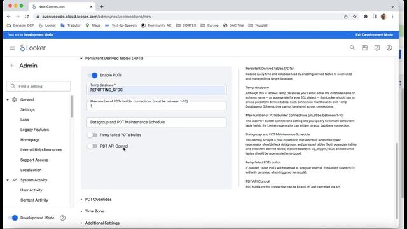407x229 pixels.
Task: Open the search magnifier icon in Looker header
Action: [352, 48]
